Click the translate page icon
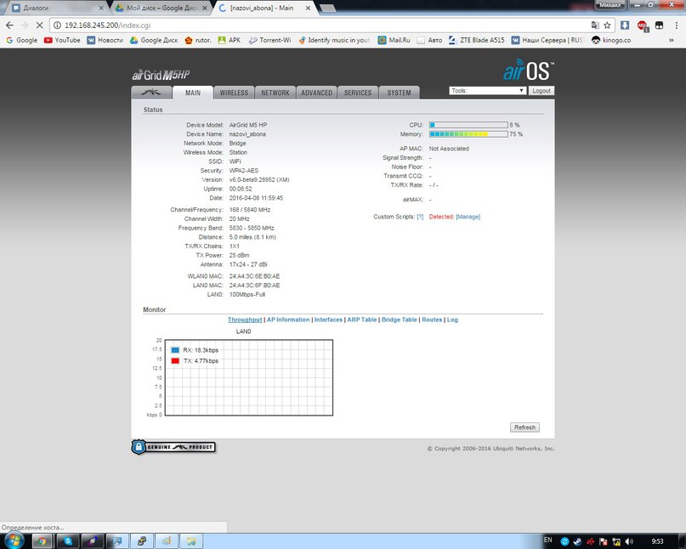The height and width of the screenshot is (549, 686). (x=595, y=25)
